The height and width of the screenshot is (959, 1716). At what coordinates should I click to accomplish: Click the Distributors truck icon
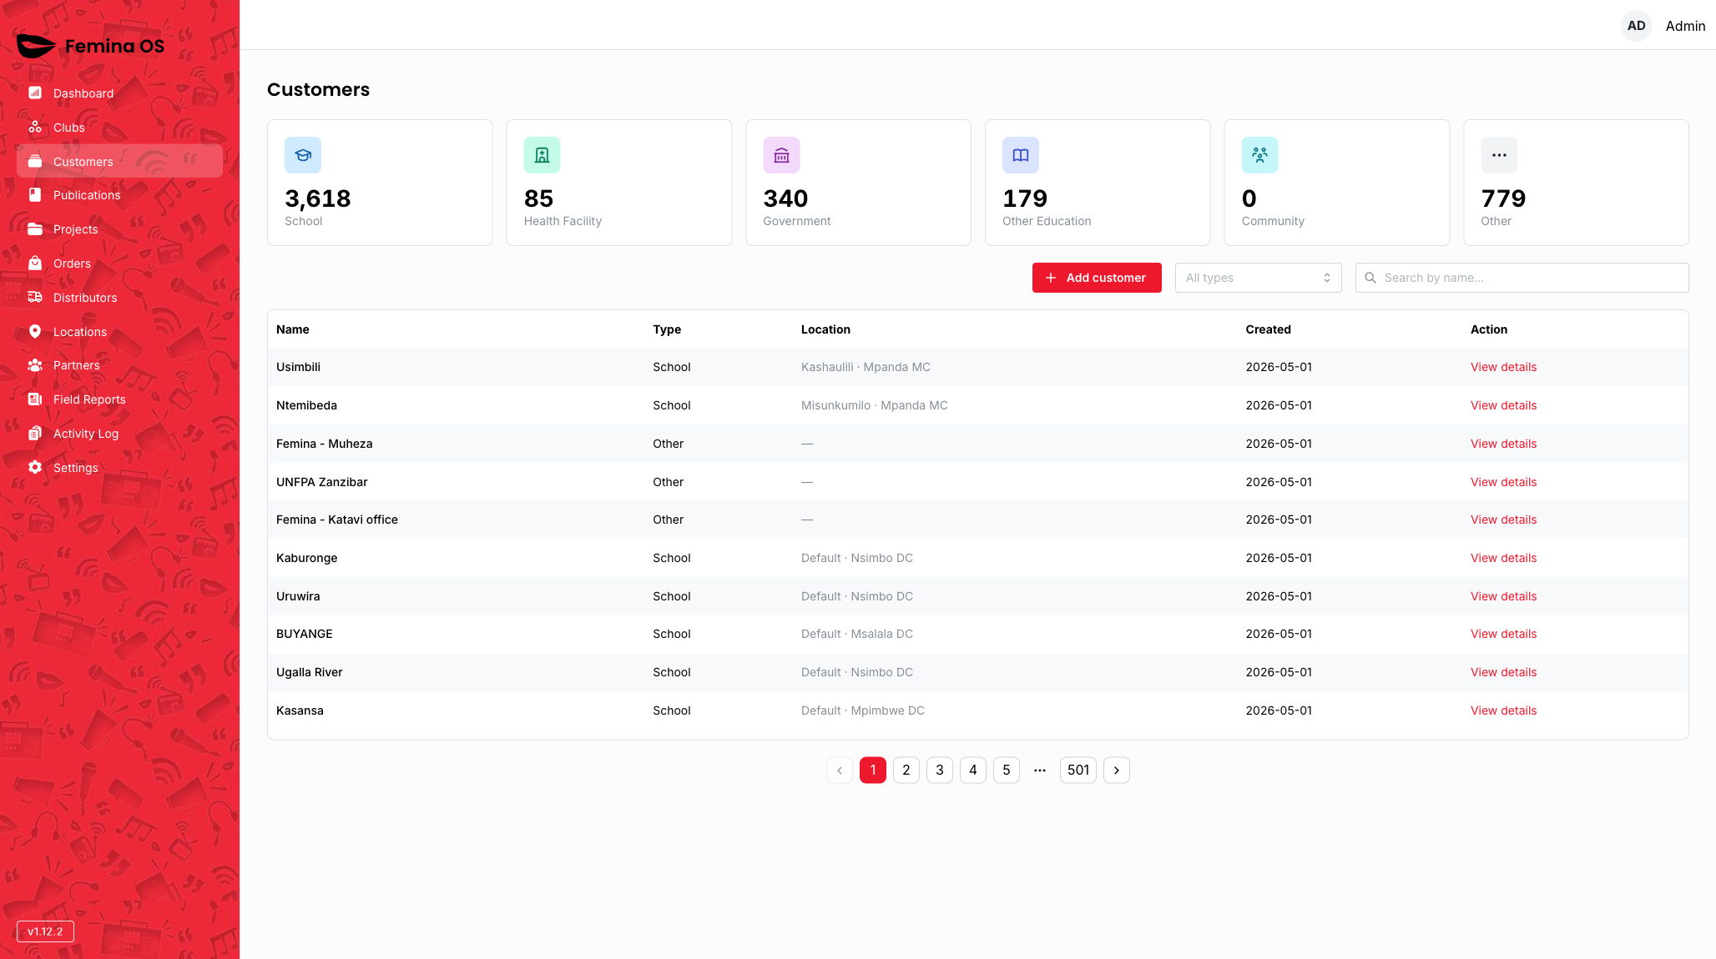point(35,297)
